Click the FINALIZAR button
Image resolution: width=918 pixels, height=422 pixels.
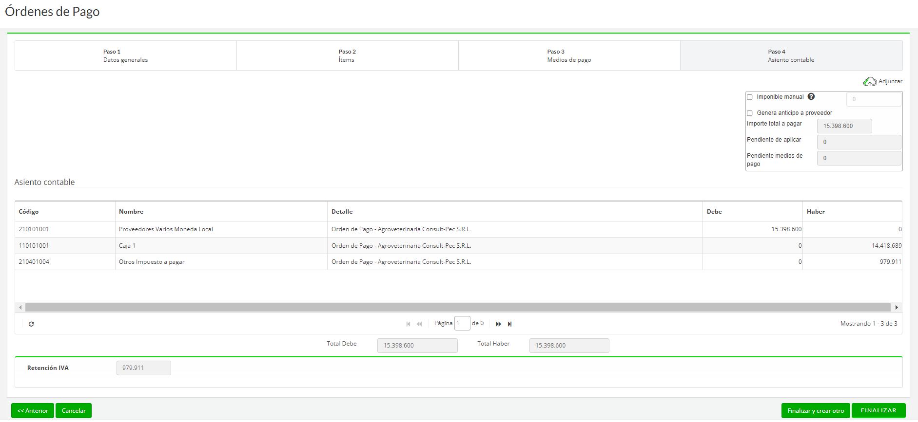(879, 410)
